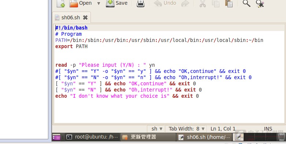Image resolution: width=286 pixels, height=144 pixels.
Task: Open the Tab Width: 8 dropdown
Action: (x=186, y=129)
